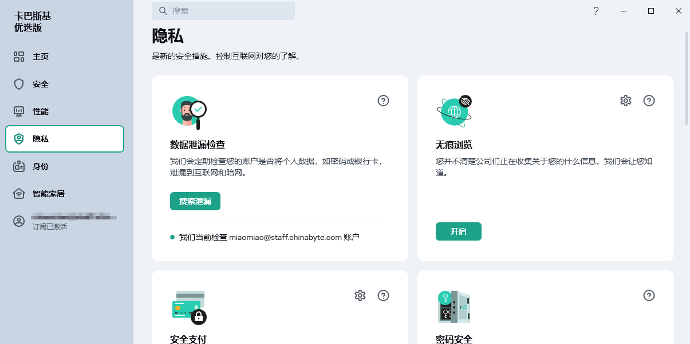Click 开启 to enable 无痕浏览
Screen dimensions: 690x344
coord(459,231)
